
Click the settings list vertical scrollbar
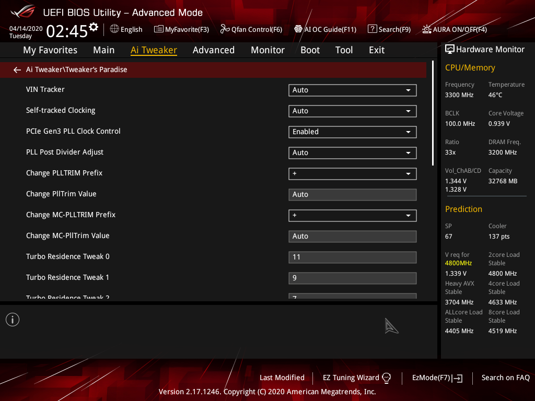pos(433,113)
